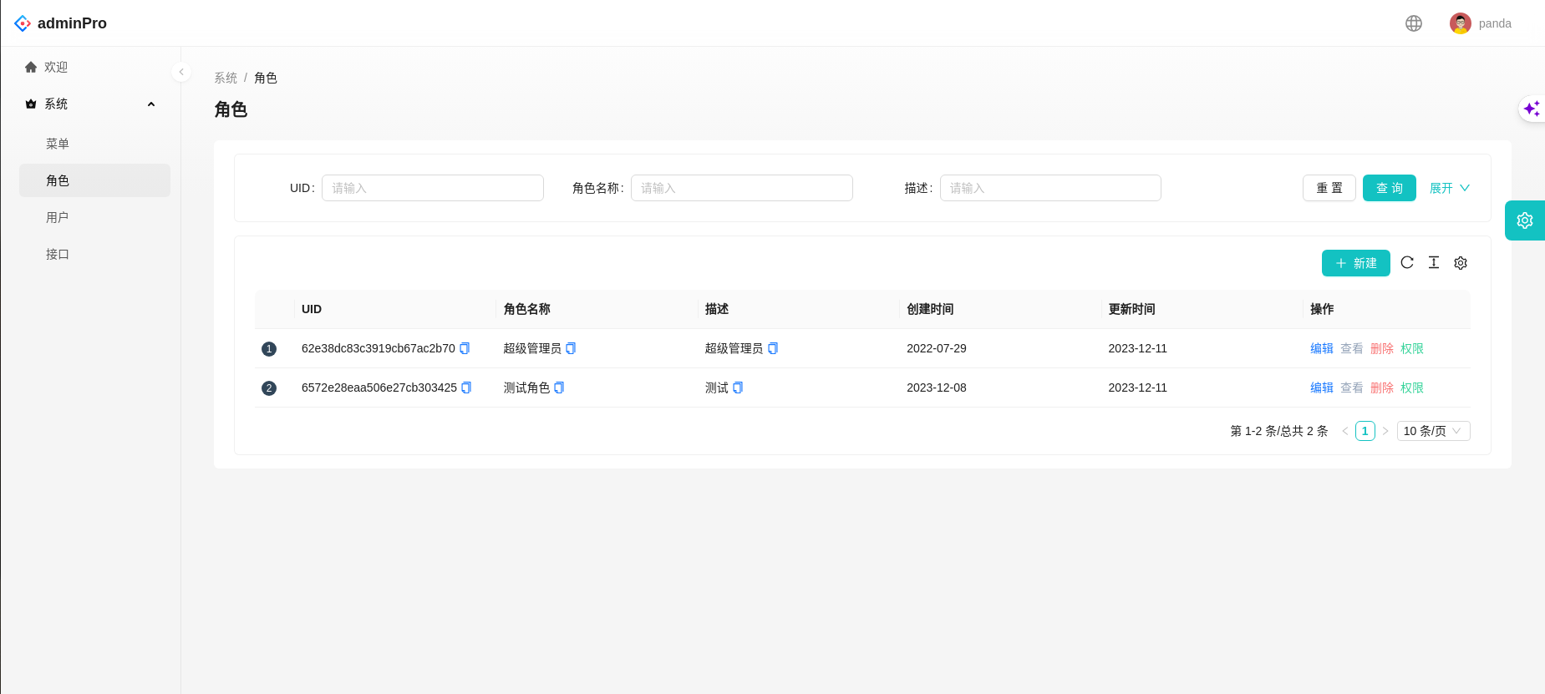Click the panda user avatar

(x=1461, y=23)
